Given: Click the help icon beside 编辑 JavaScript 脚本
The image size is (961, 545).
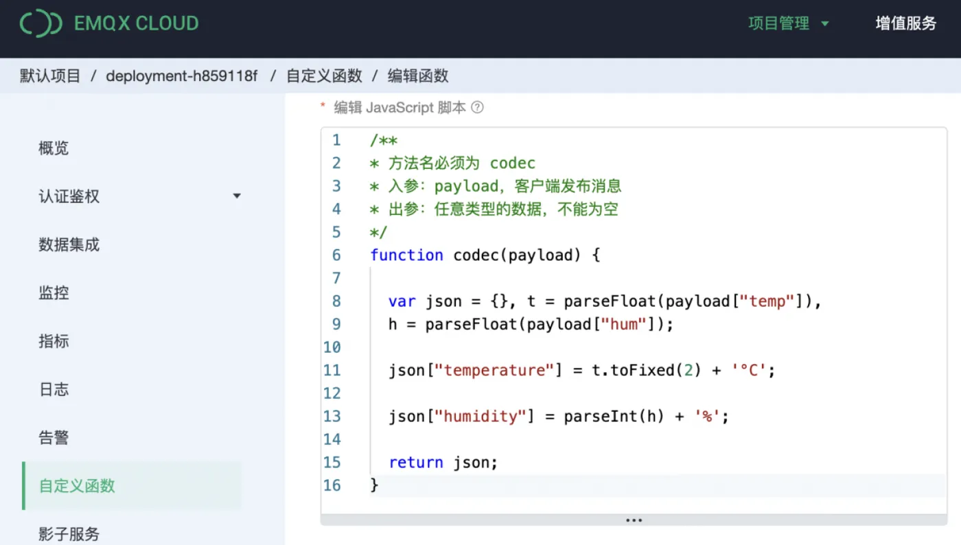Looking at the screenshot, I should pyautogui.click(x=477, y=108).
